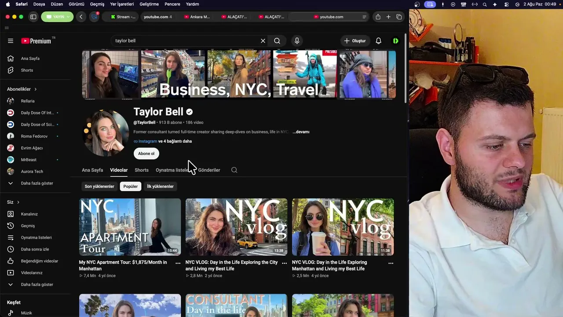
Task: Select the Evrim Ağacı channel avatar
Action: coord(11,148)
